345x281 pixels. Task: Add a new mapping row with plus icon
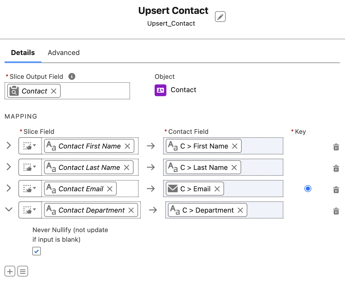[10, 271]
